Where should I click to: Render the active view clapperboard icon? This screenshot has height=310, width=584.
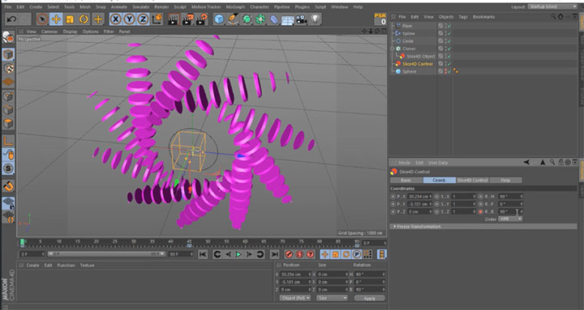174,19
